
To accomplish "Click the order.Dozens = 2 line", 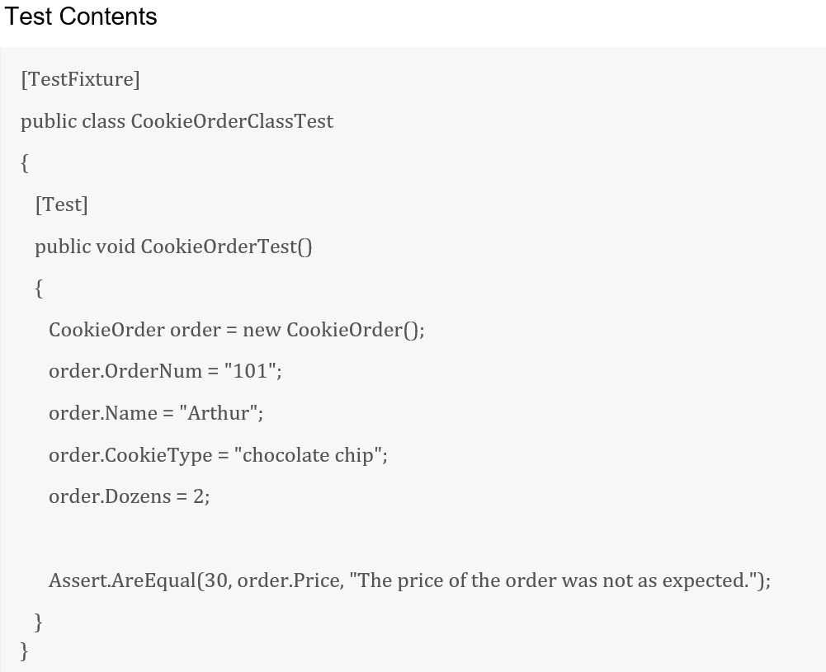I will coord(129,496).
